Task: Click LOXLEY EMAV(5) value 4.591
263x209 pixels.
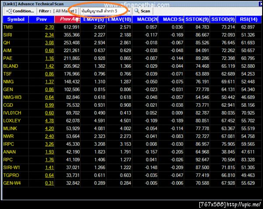Action: click(100, 121)
